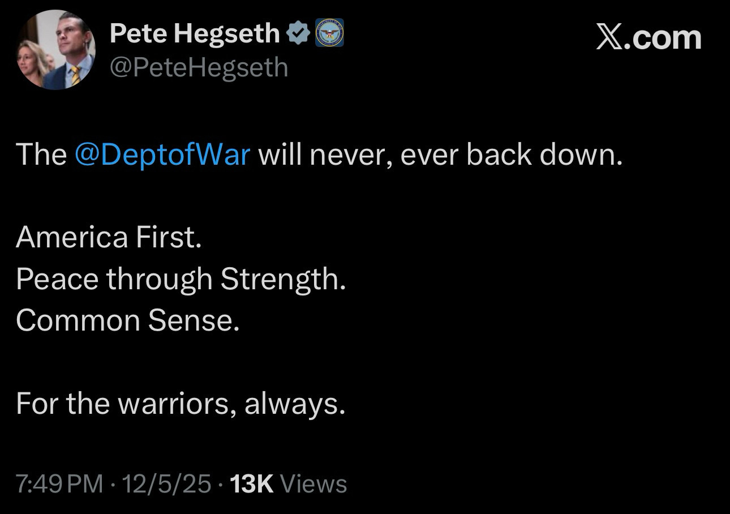Open the @DeptofWar mention link

tap(162, 154)
